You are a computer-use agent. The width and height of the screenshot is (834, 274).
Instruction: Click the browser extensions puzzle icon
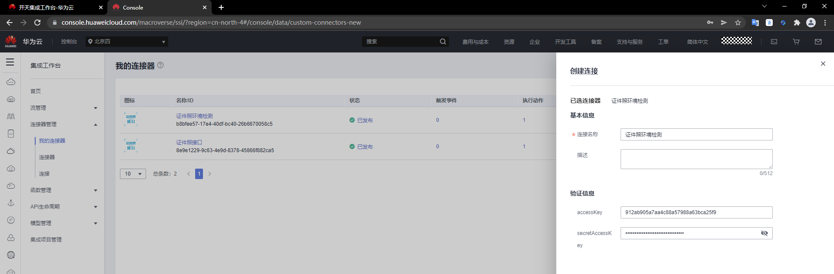click(x=797, y=23)
